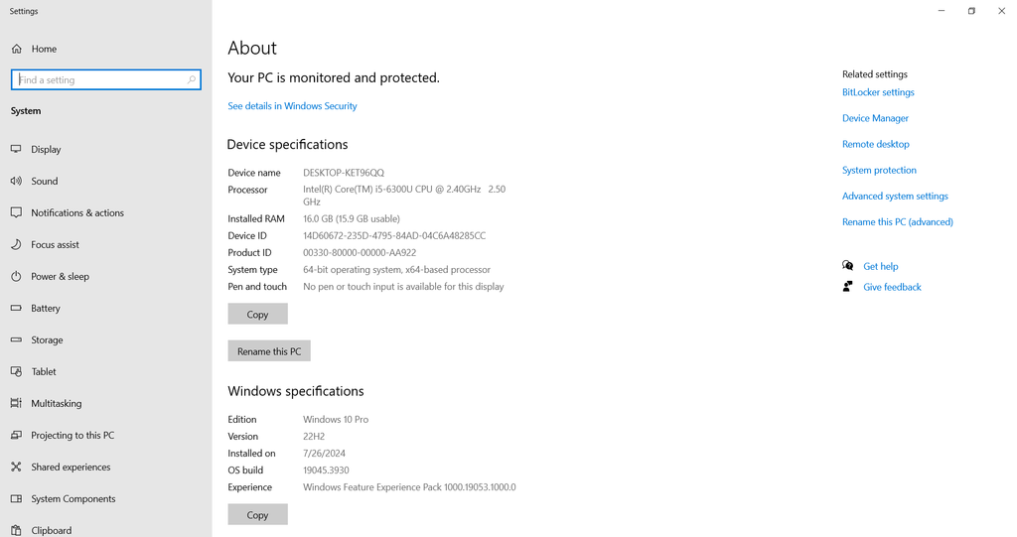Click the Intel Core i5-6300U processor text
1017x537 pixels.
[404, 196]
